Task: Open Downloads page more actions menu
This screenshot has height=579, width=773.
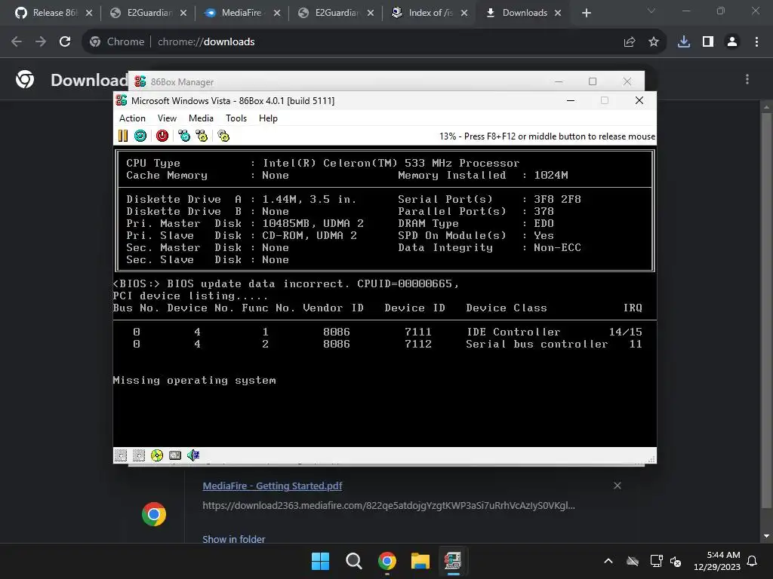Action: pyautogui.click(x=747, y=79)
